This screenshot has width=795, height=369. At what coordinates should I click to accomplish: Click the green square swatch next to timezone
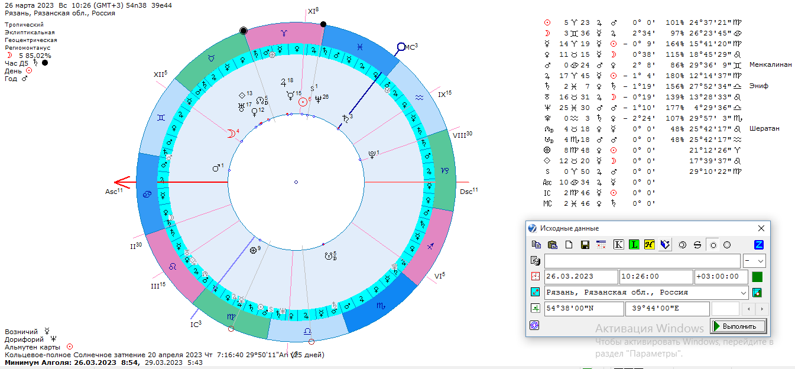757,276
